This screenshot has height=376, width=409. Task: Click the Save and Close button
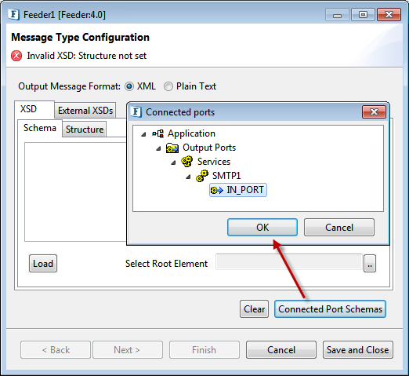(358, 350)
